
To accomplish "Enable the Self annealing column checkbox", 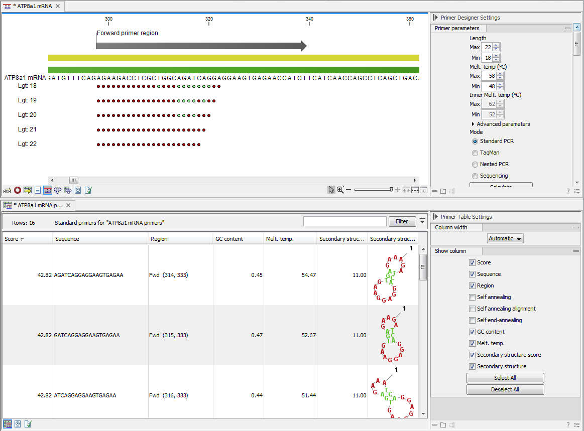I will [x=472, y=297].
